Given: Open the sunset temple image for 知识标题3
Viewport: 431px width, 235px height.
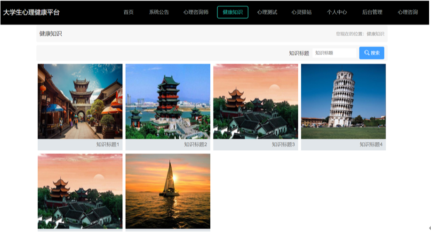Looking at the screenshot, I should (x=255, y=101).
